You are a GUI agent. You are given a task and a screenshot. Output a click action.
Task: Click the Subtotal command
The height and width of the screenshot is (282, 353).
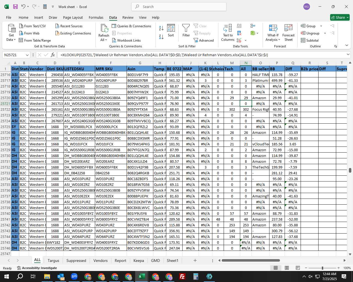click(310, 40)
